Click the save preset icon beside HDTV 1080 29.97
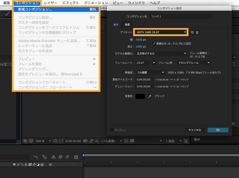Screen dimensions: 239x178 [192, 32]
